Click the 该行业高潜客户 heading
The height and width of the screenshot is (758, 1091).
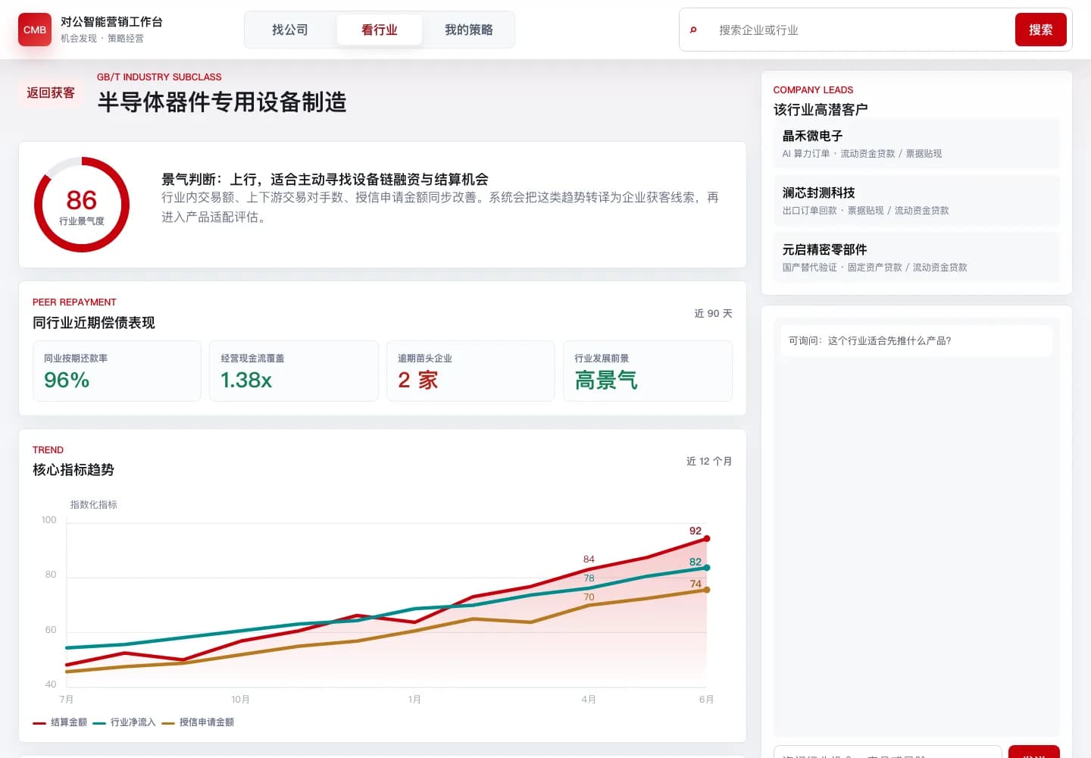point(821,109)
